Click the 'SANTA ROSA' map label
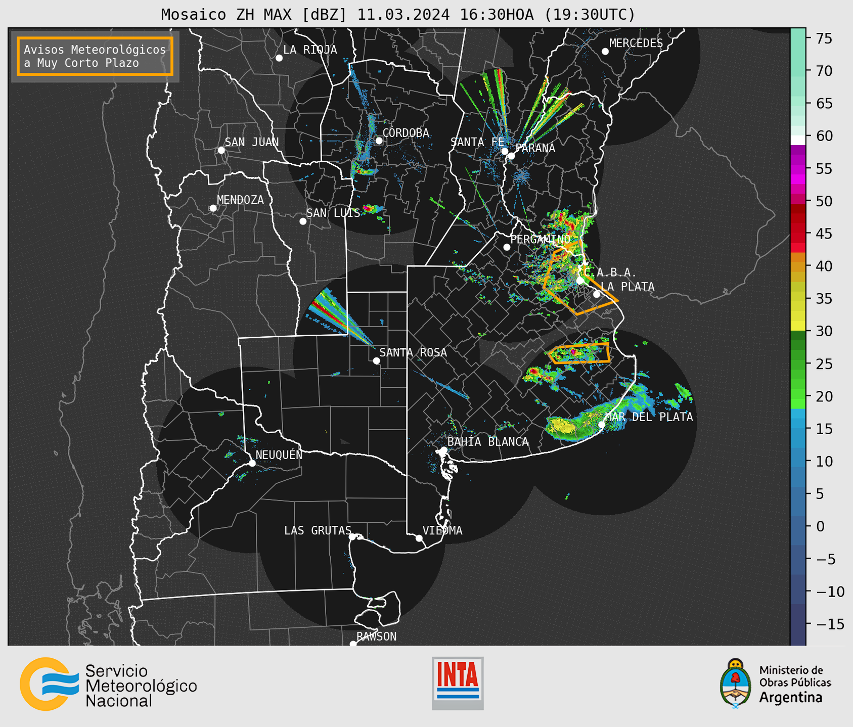 (x=413, y=352)
